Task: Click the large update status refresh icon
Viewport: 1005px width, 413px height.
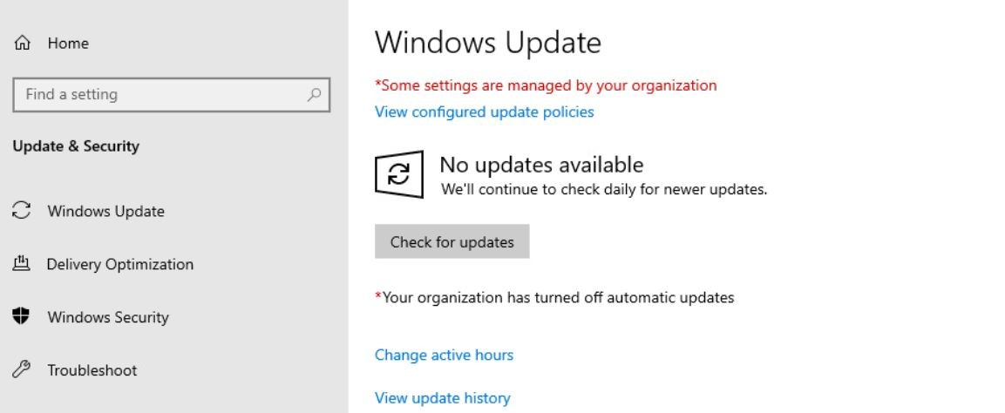Action: [x=398, y=174]
